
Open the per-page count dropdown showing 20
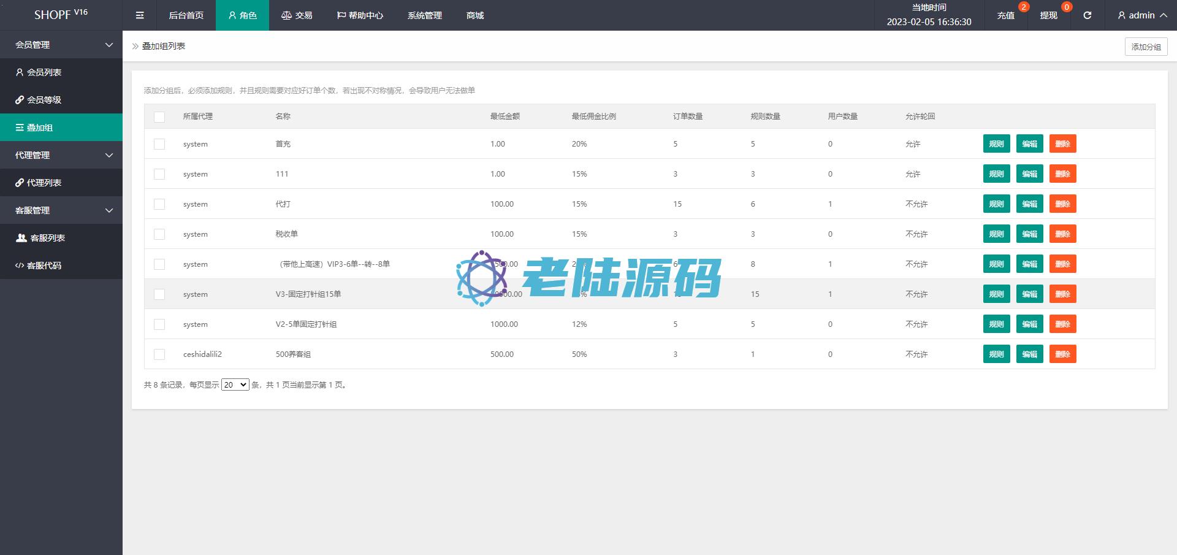tap(235, 385)
